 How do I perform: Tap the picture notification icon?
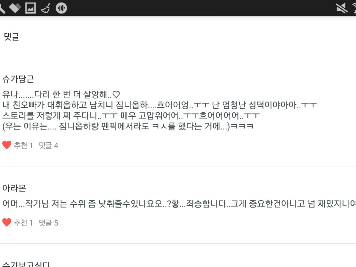(31, 8)
